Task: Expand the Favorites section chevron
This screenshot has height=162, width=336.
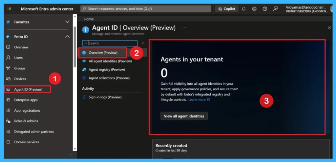Action: click(x=67, y=22)
